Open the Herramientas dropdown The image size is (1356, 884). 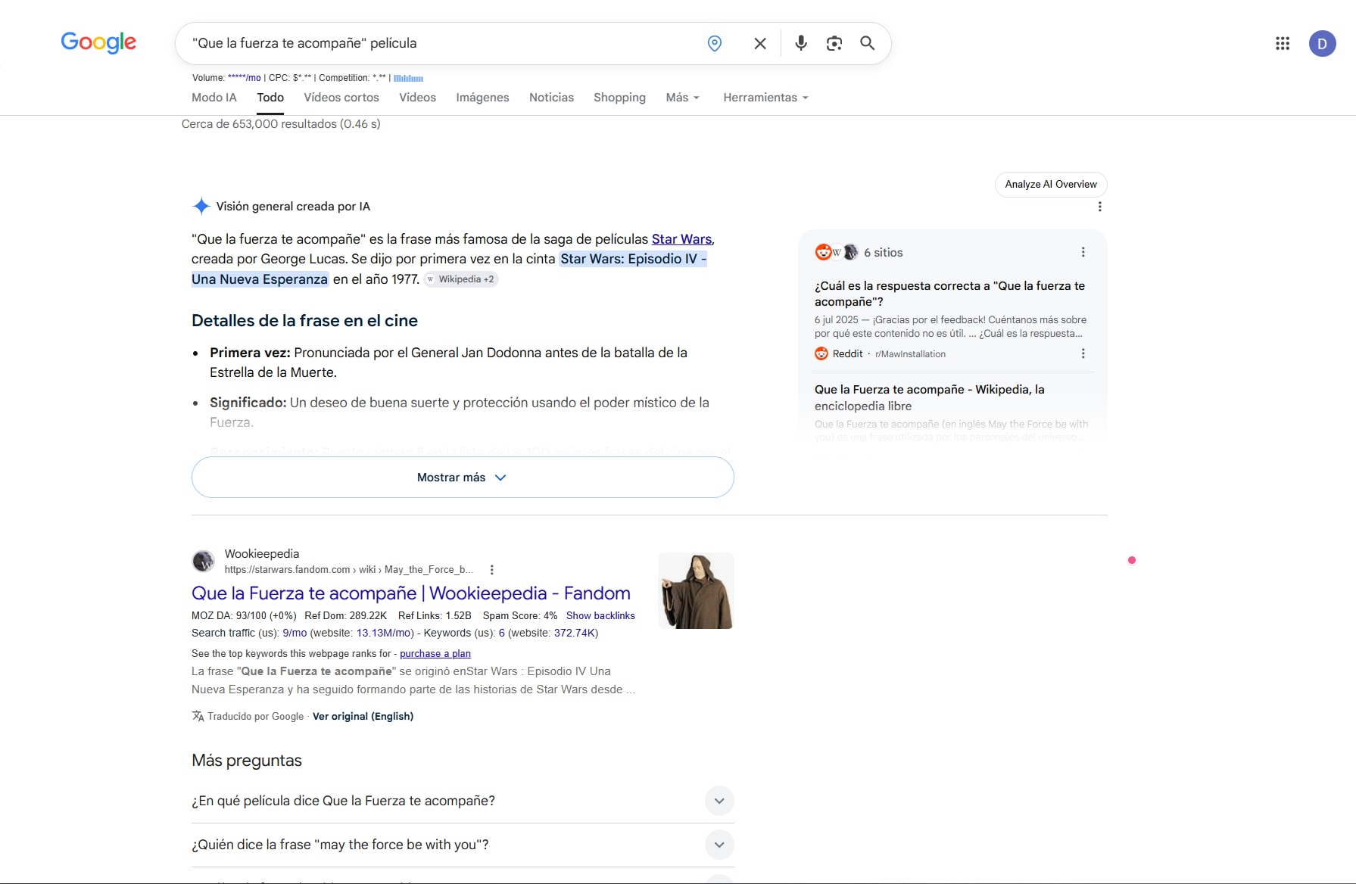[765, 98]
